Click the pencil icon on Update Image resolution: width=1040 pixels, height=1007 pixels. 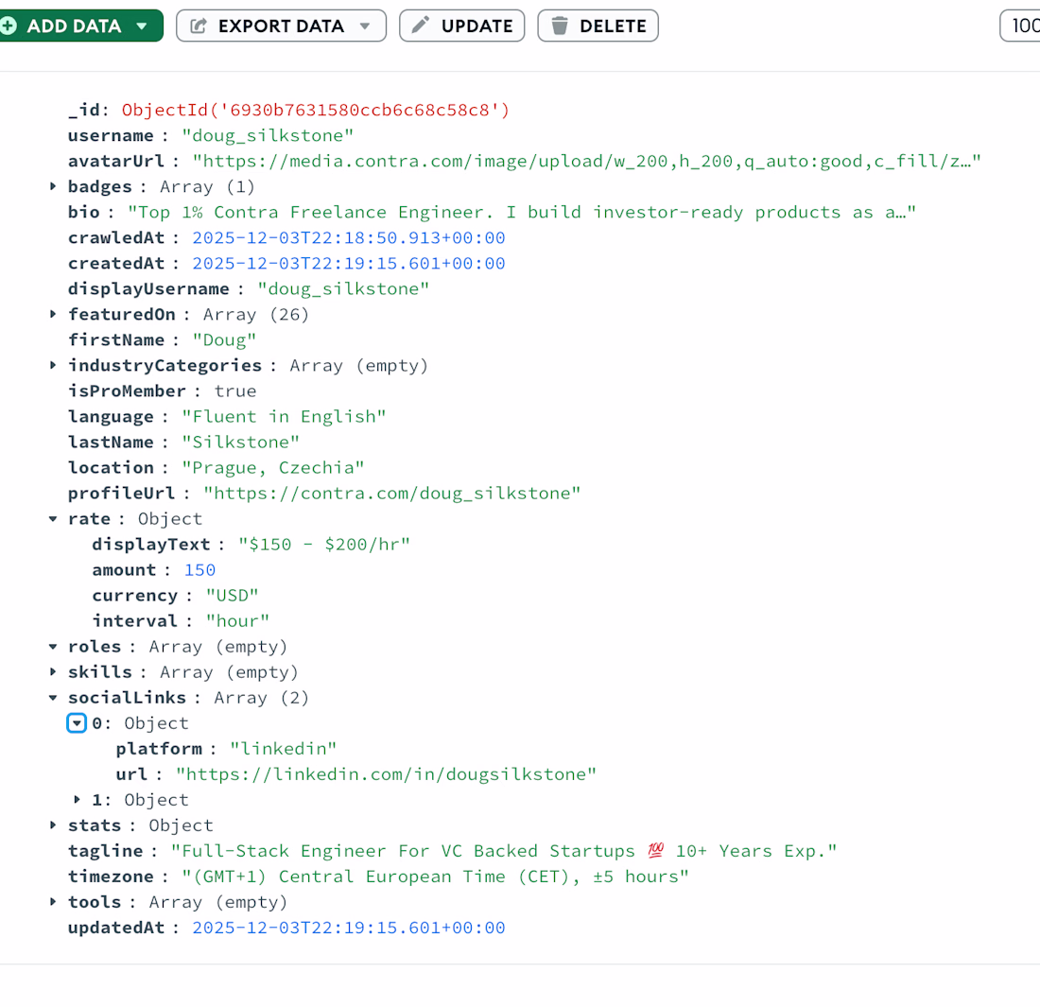click(422, 26)
